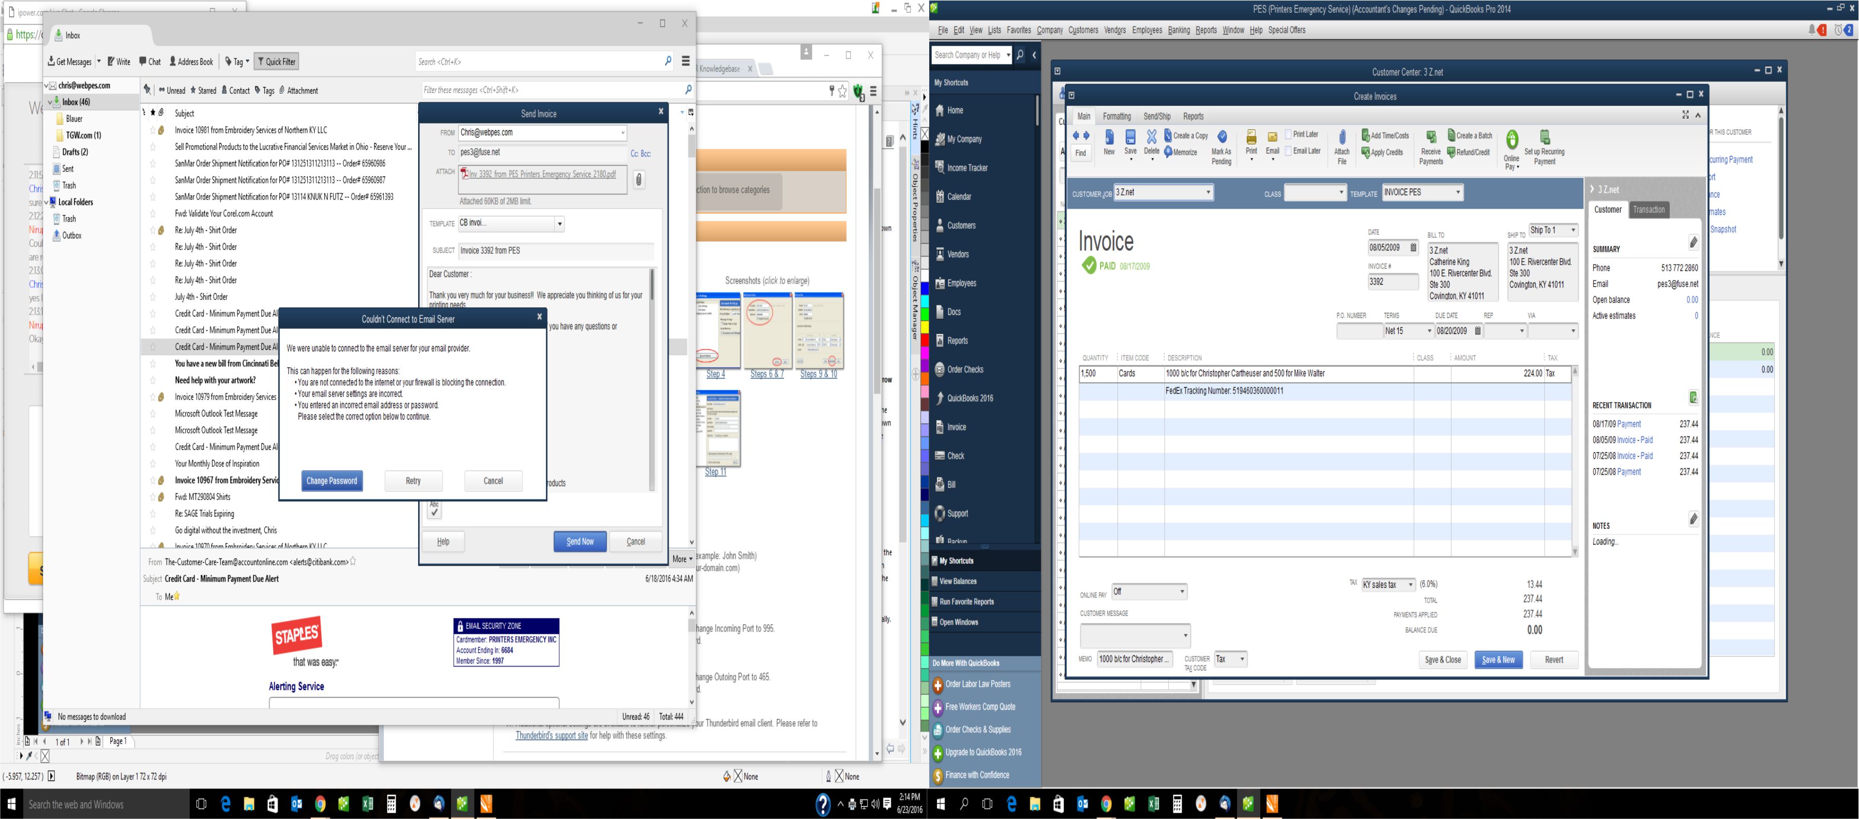Click the Receive Payments icon

click(1431, 137)
